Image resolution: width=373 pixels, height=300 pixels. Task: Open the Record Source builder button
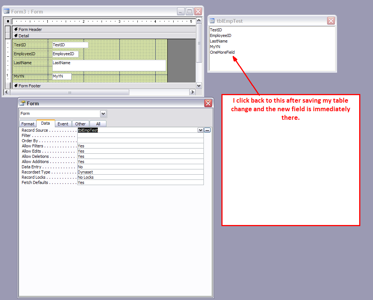tap(207, 130)
